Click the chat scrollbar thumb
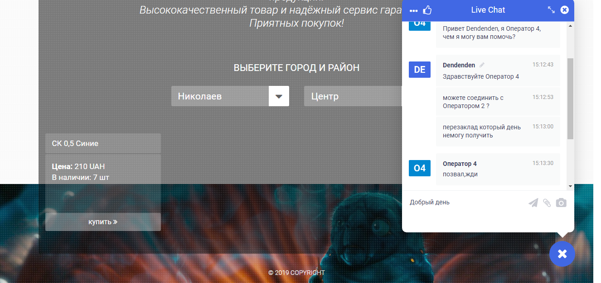The image size is (601, 283). tap(570, 99)
